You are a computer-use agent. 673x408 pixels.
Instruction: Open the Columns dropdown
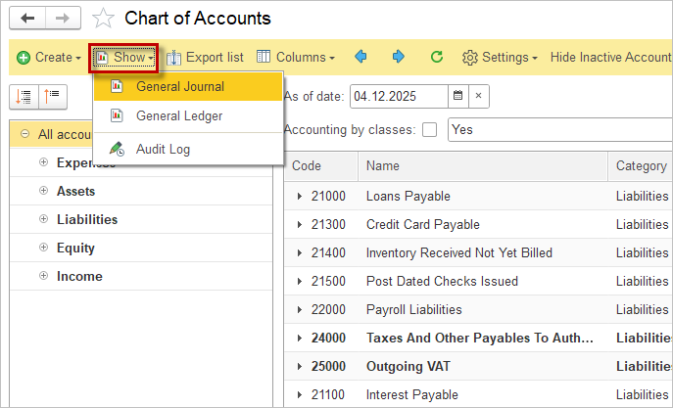tap(295, 58)
